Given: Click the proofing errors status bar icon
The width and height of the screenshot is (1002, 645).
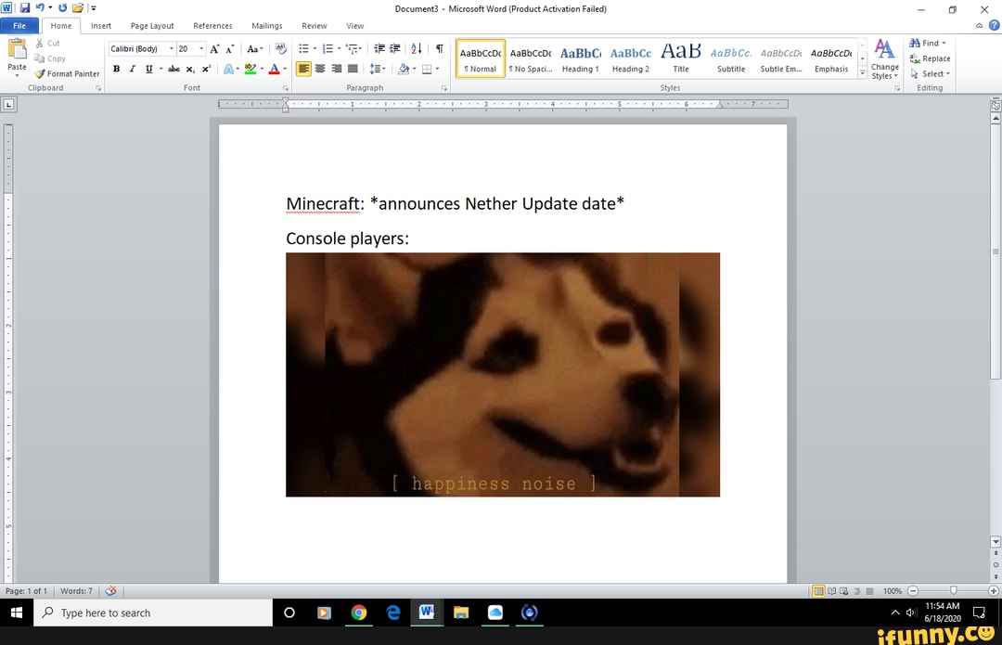Looking at the screenshot, I should pos(111,590).
